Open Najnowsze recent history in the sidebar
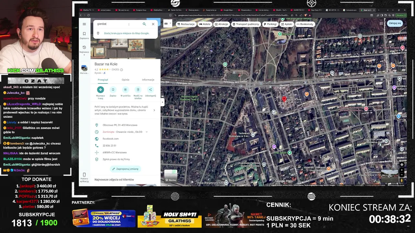 click(x=84, y=50)
